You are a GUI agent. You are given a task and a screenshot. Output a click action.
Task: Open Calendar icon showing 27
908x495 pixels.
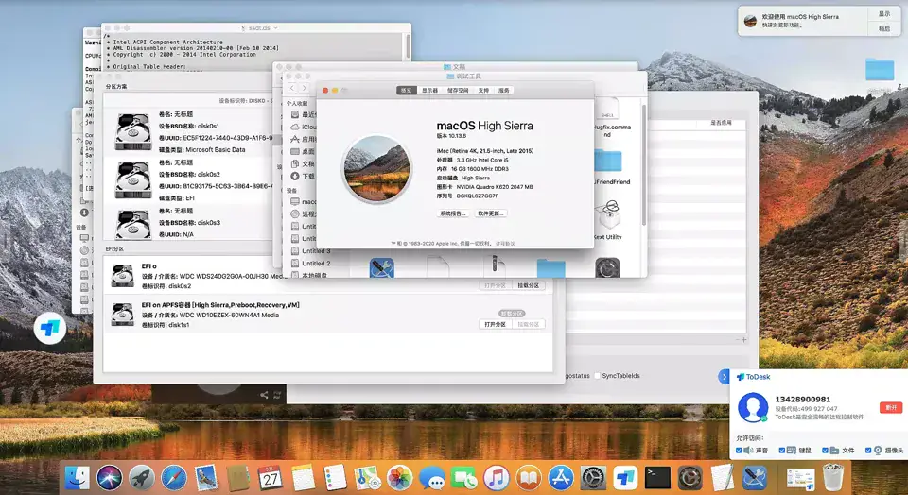pos(271,478)
